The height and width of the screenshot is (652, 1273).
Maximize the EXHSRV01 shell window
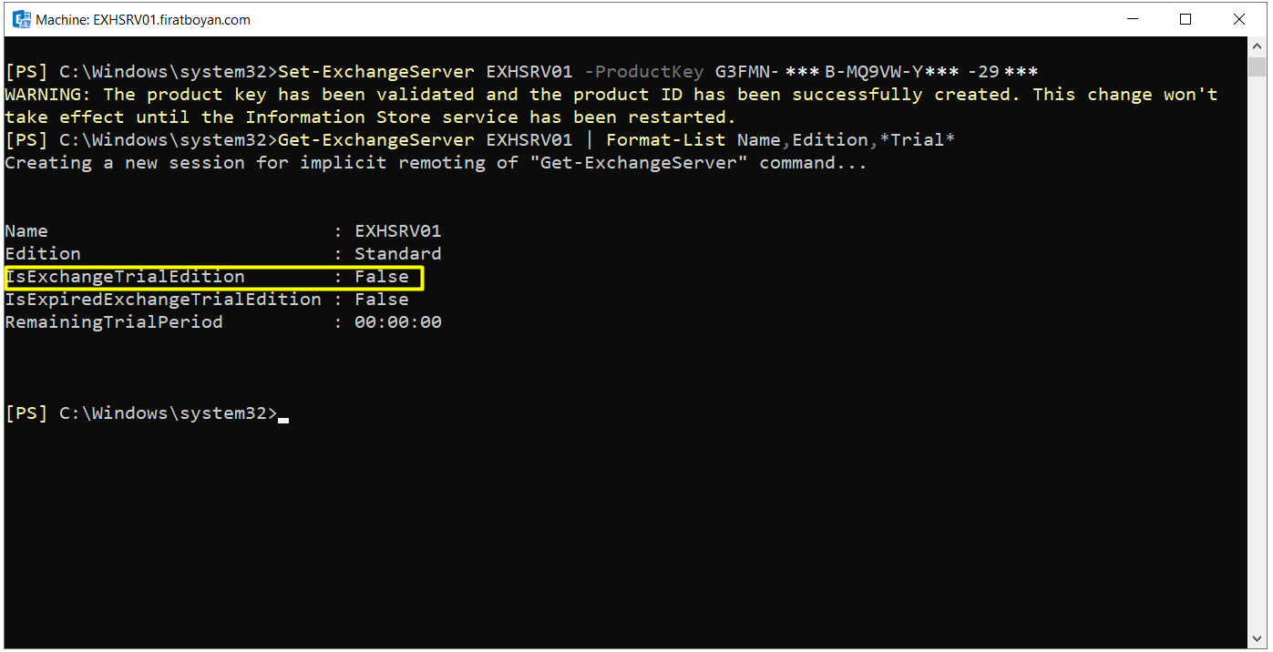click(x=1186, y=19)
